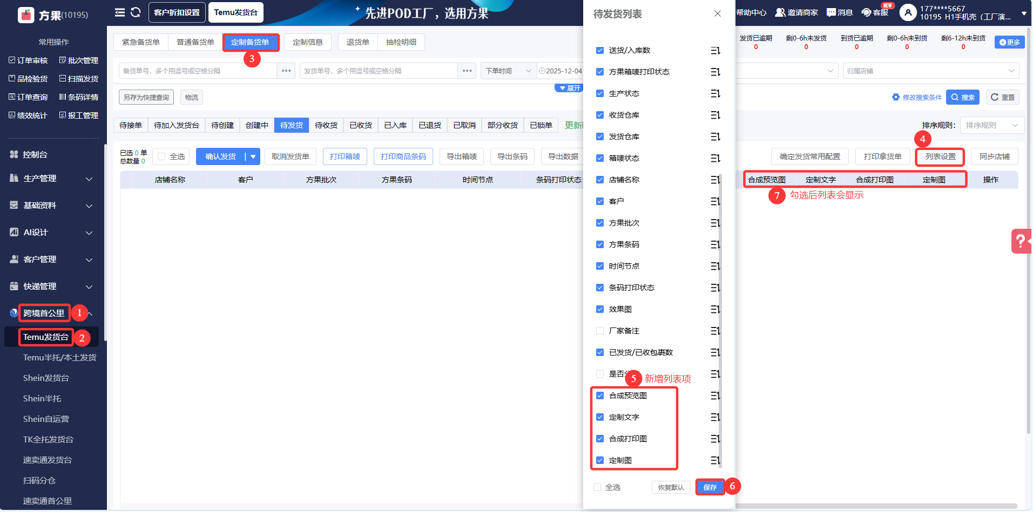Focus 备货单号 input field
The image size is (1033, 512).
coord(198,71)
